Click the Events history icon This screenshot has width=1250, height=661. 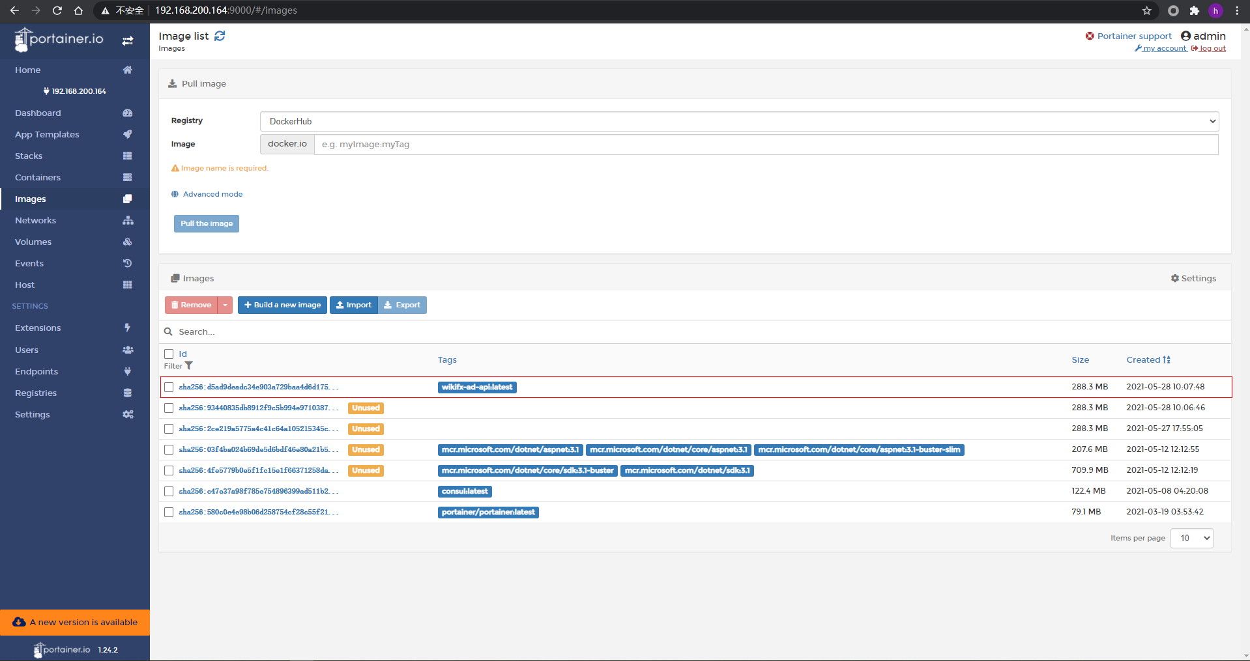coord(128,263)
